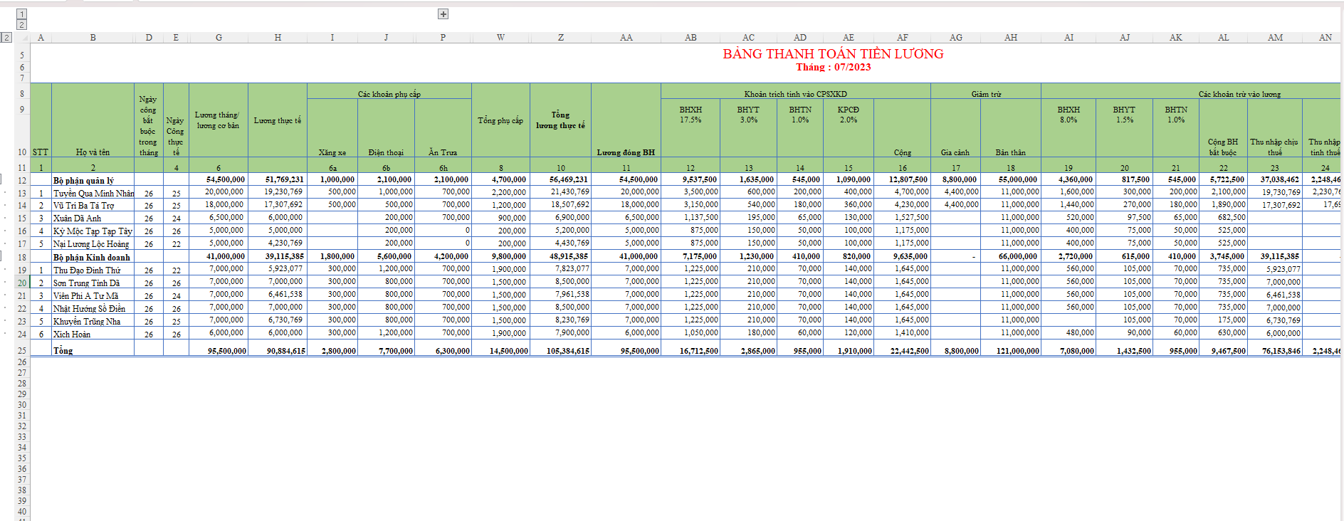The image size is (1344, 521).
Task: Click the title BẢNG THANH TOÁN TIỀN LƯƠNG
Action: 833,54
